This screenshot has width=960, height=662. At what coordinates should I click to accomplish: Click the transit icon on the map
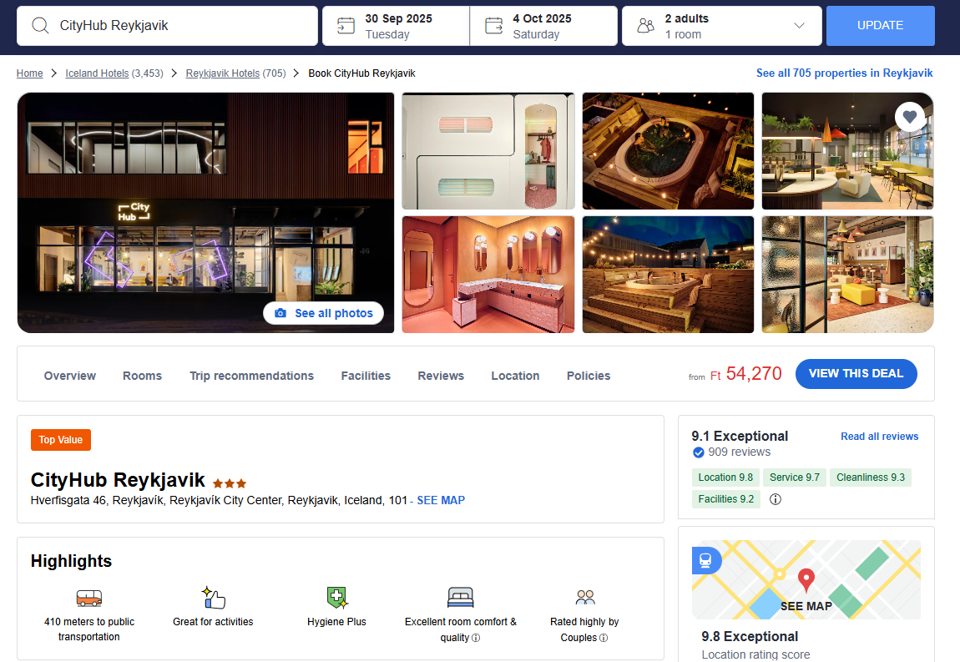[706, 559]
